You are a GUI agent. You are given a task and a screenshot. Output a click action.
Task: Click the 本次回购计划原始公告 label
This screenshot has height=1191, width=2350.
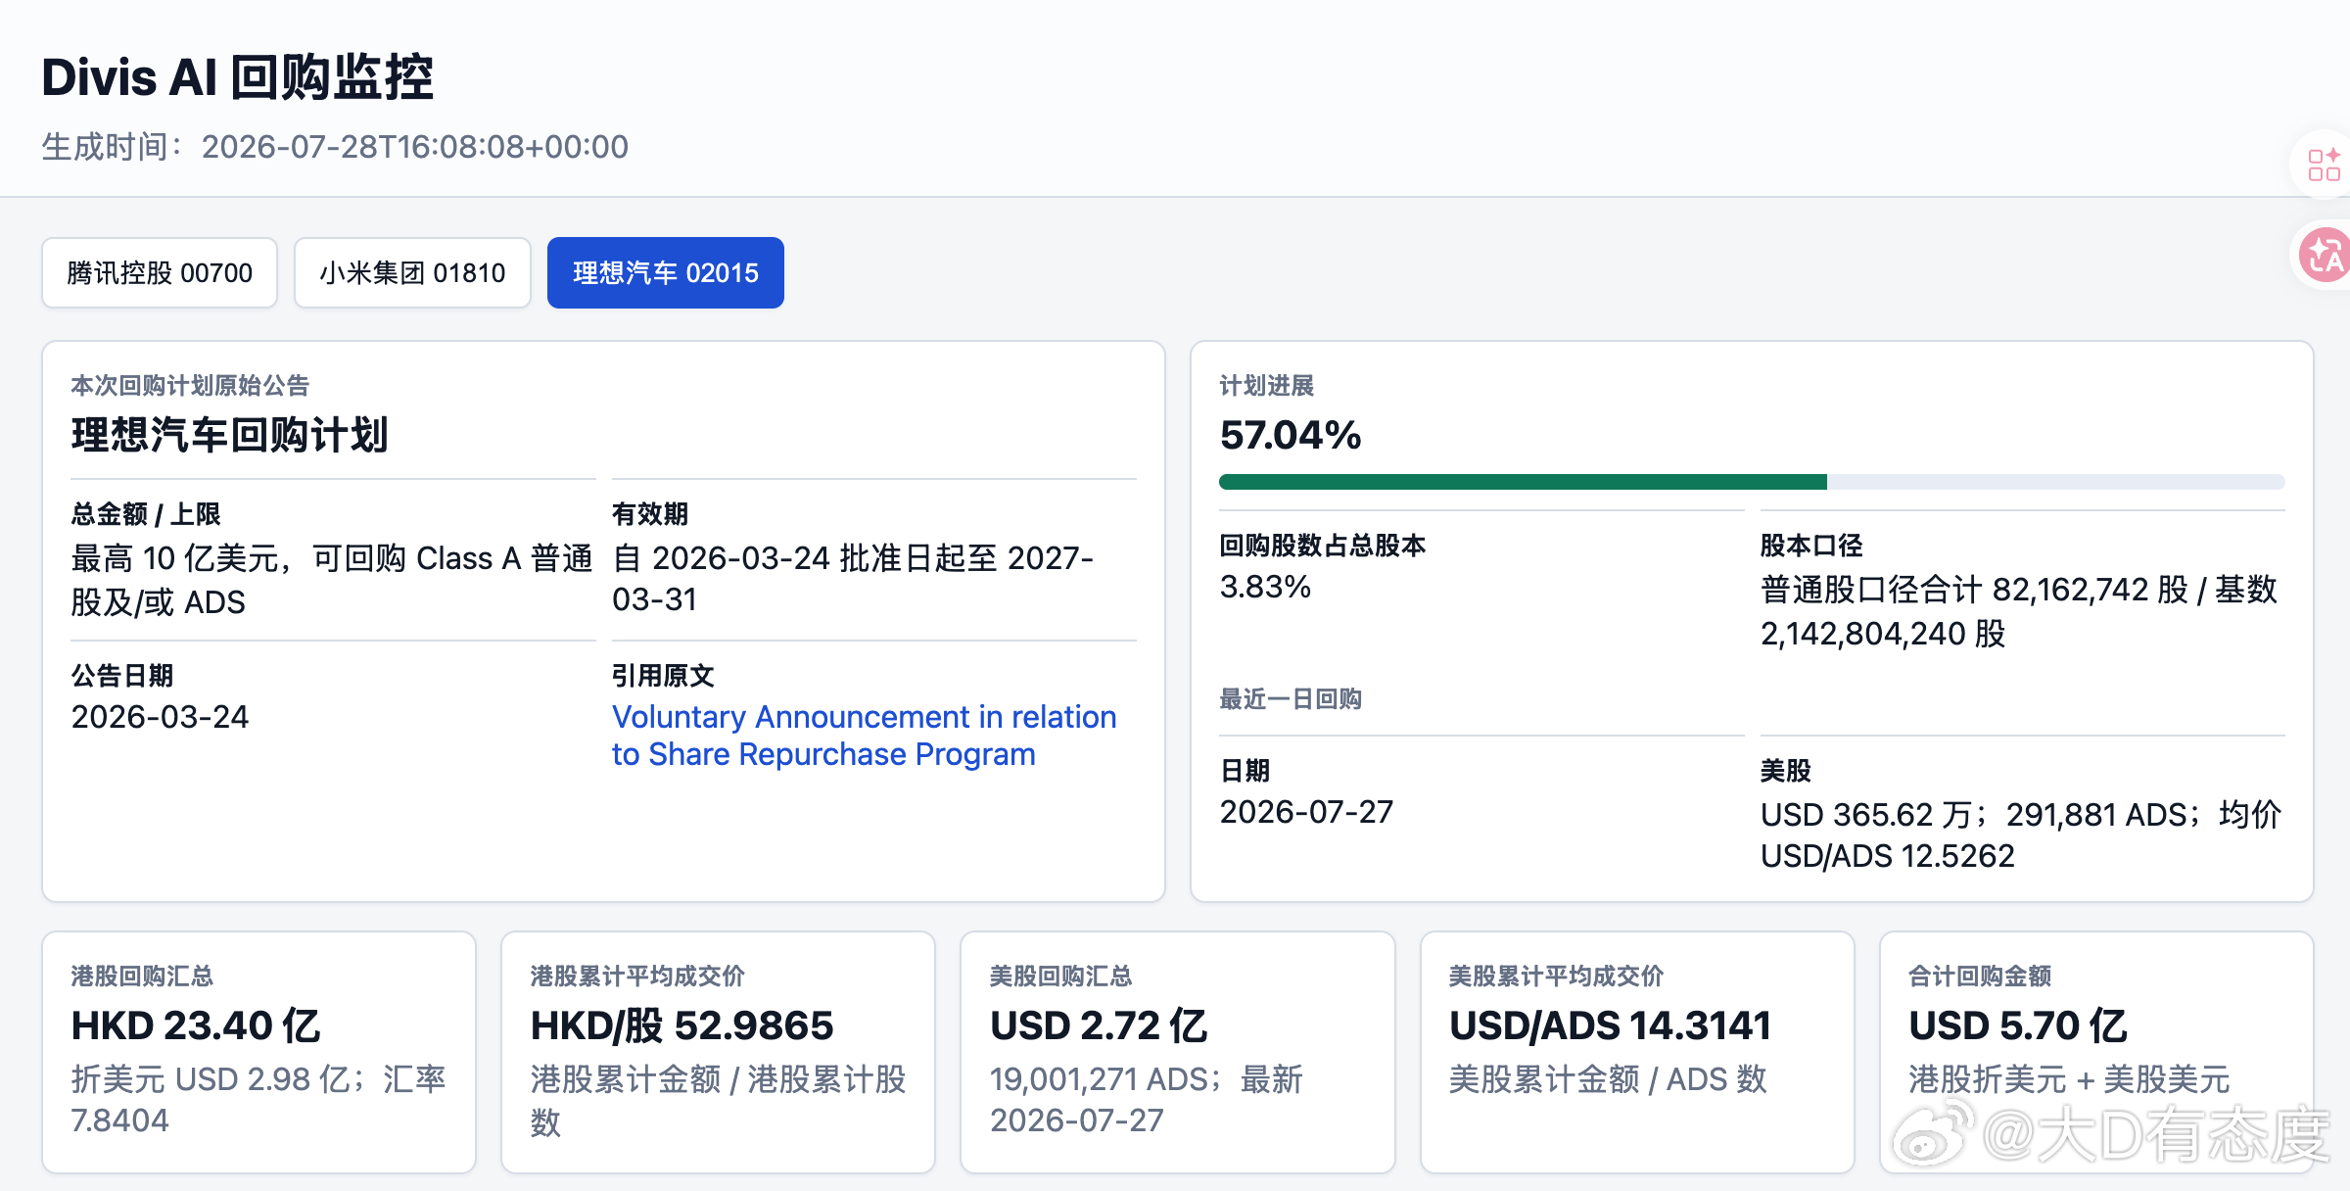pyautogui.click(x=190, y=386)
